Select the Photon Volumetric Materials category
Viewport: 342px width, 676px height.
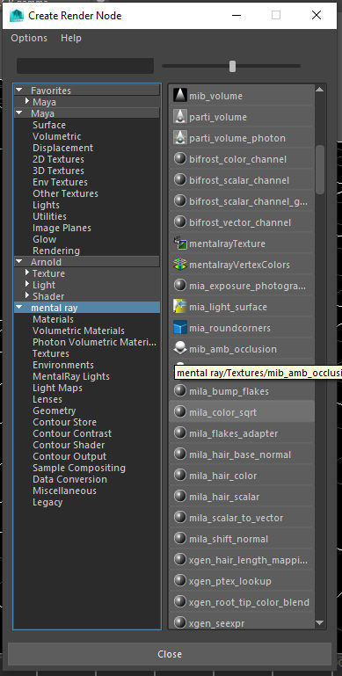click(x=94, y=342)
